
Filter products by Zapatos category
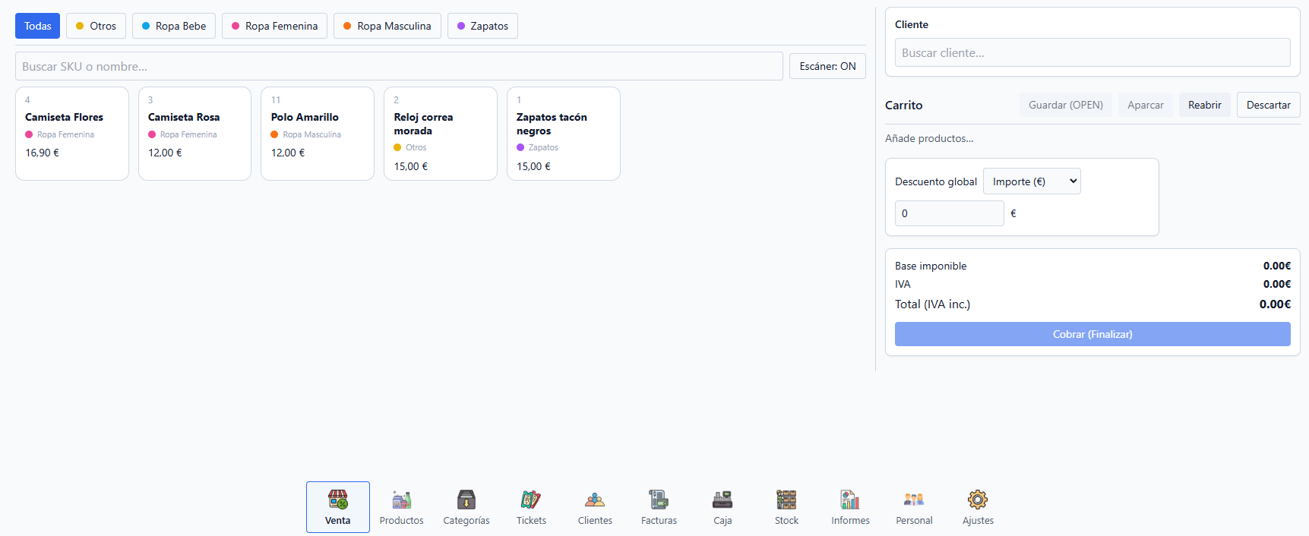click(x=482, y=26)
